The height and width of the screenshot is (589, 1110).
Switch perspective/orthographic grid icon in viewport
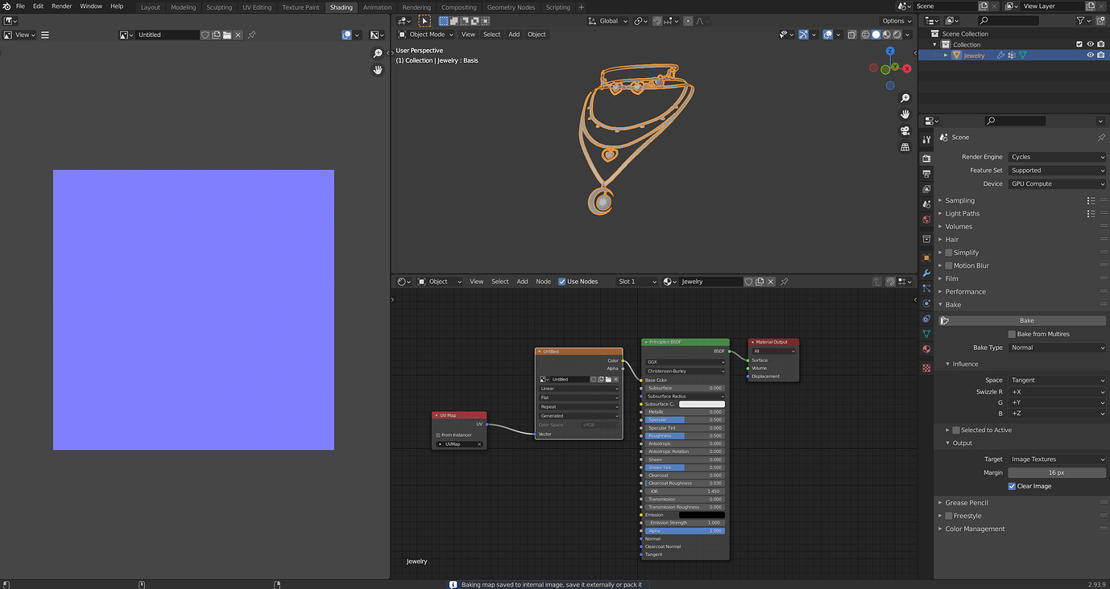tap(905, 147)
